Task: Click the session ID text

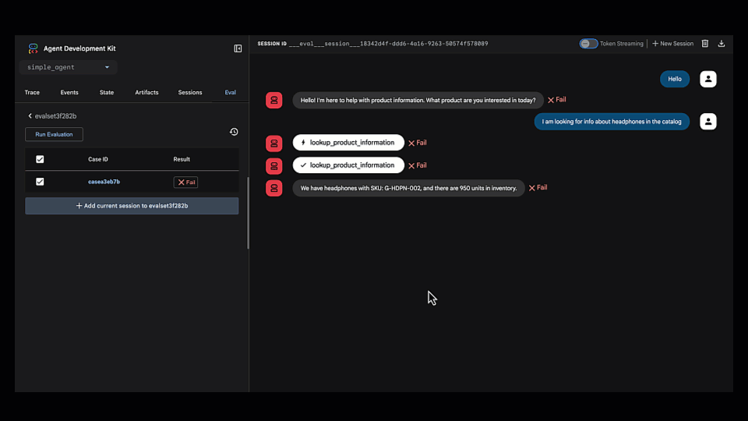Action: click(x=388, y=44)
